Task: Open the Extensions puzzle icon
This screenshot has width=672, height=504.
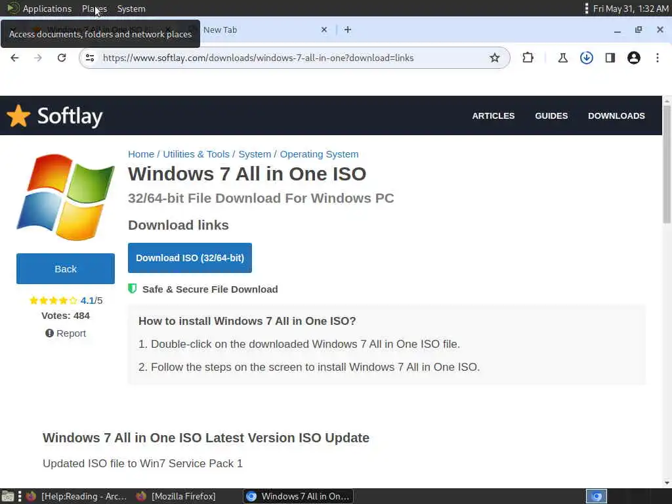Action: [x=528, y=58]
